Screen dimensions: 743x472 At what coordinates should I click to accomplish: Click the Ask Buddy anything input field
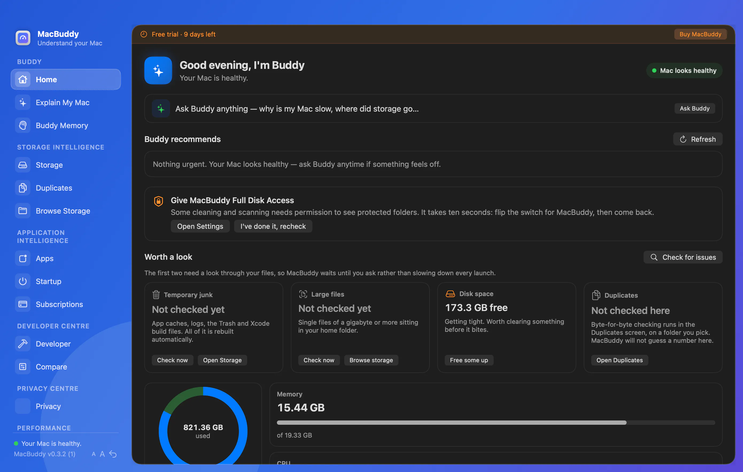(433, 108)
